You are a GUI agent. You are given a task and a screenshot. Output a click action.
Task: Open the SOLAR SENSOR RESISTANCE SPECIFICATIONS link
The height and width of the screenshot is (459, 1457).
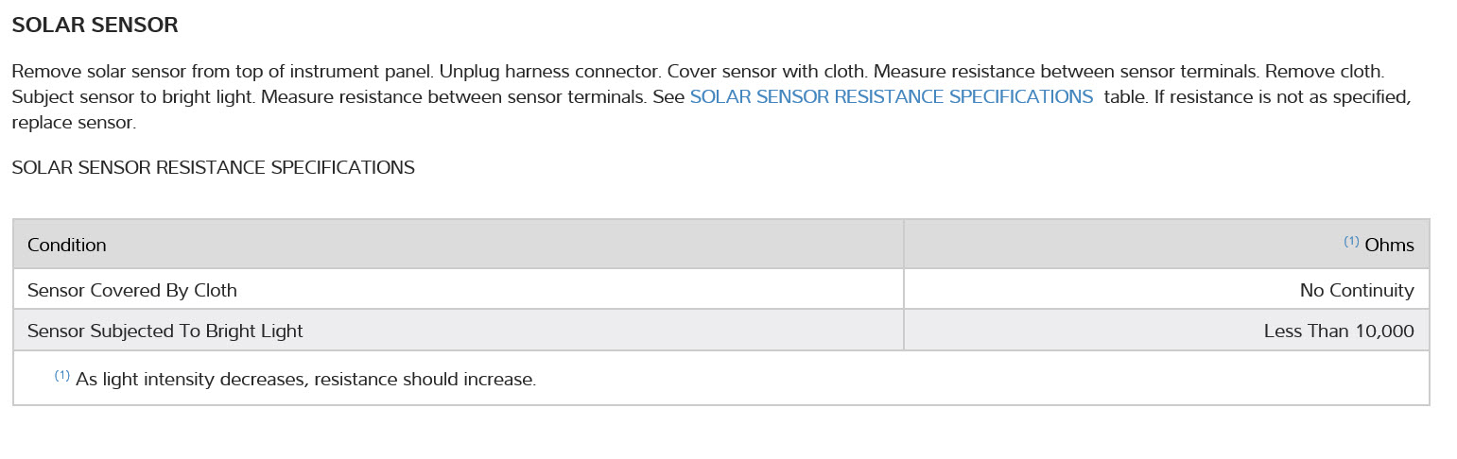click(x=891, y=97)
